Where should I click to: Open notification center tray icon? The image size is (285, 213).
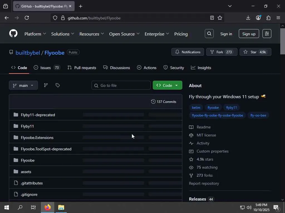point(276,208)
